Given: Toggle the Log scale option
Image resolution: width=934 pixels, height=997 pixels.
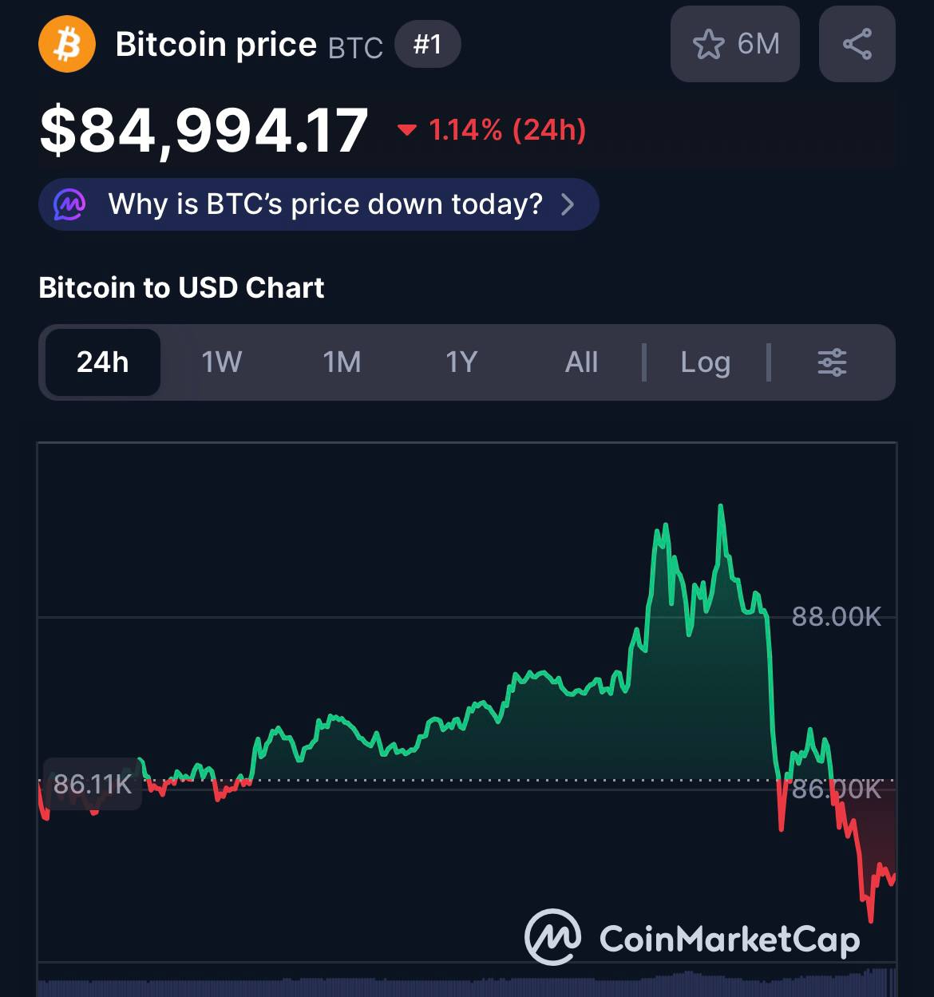Looking at the screenshot, I should pos(705,362).
